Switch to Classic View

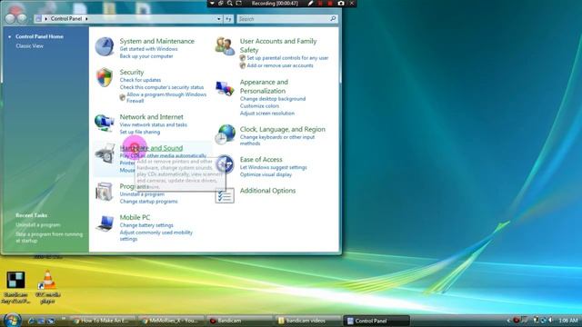(29, 46)
